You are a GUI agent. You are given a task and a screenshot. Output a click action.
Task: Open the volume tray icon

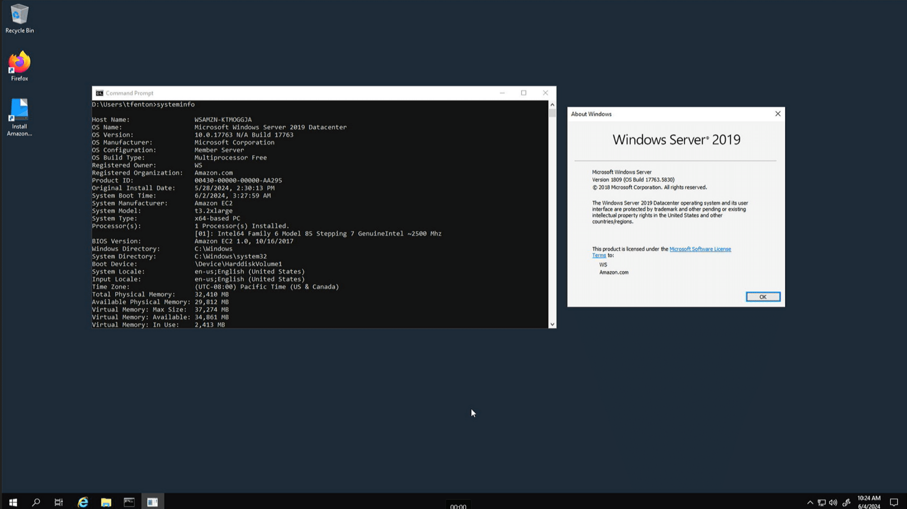tap(833, 502)
